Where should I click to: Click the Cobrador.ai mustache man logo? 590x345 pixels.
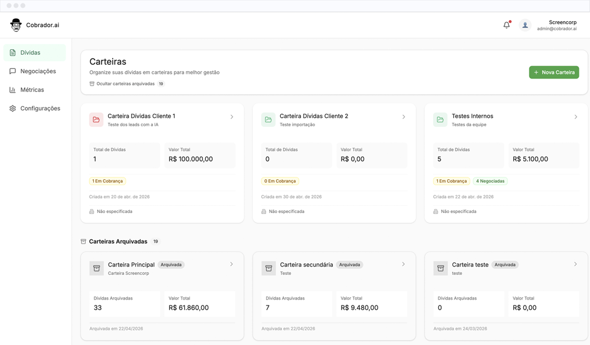(16, 25)
